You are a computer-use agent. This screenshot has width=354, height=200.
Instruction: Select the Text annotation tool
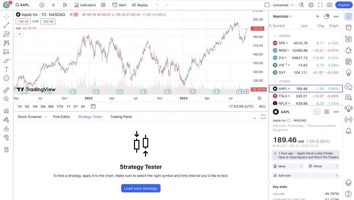(6, 70)
